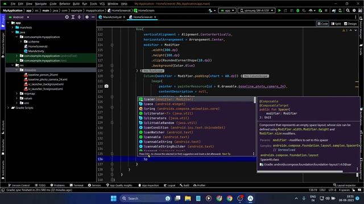
Task: Toggle the Project tool window stripe button
Action: 3,22
